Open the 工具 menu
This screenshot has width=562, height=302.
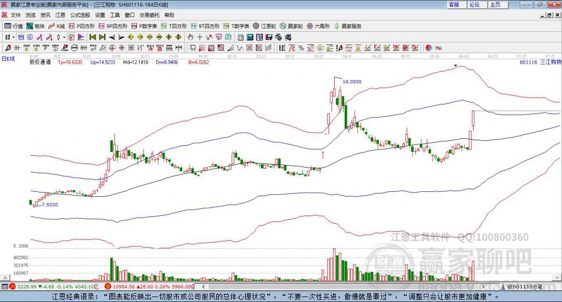pyautogui.click(x=115, y=15)
